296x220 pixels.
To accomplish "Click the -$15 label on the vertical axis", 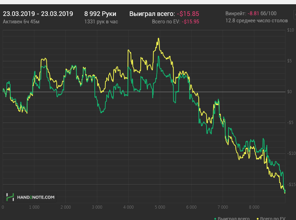I will (290, 184).
